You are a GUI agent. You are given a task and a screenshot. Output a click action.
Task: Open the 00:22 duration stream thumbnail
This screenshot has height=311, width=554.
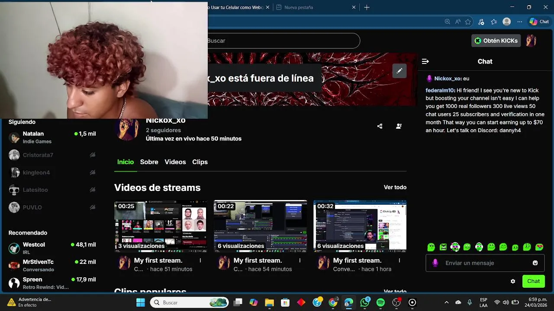click(x=260, y=226)
